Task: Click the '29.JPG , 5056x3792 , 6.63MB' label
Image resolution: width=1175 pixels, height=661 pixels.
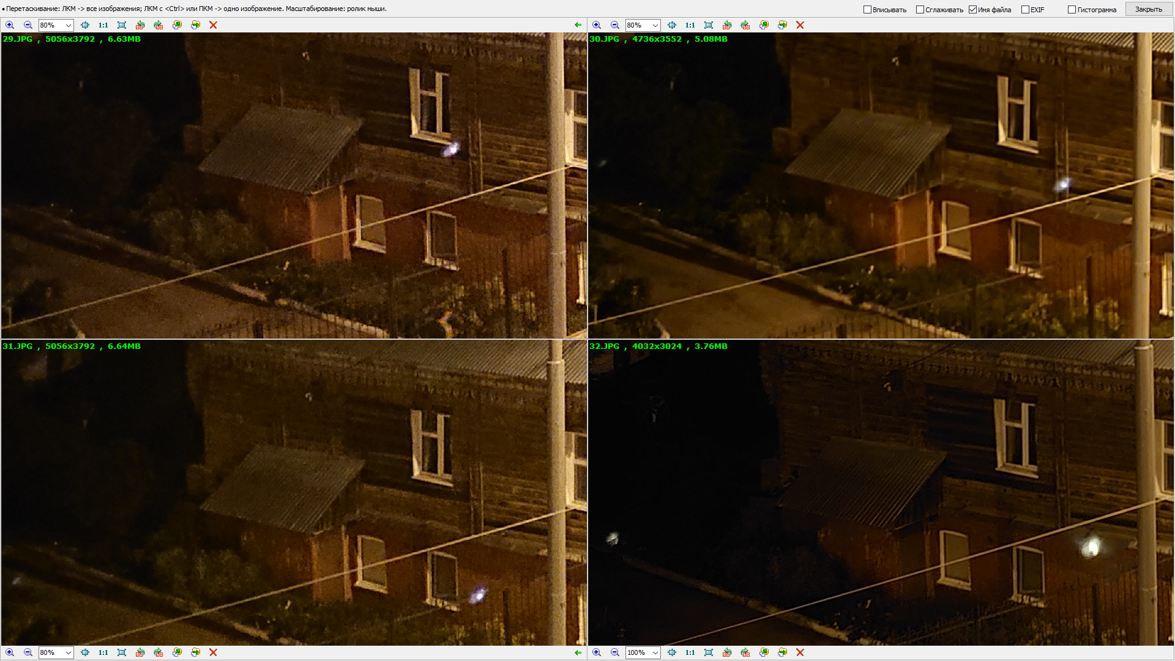Action: pyautogui.click(x=72, y=39)
